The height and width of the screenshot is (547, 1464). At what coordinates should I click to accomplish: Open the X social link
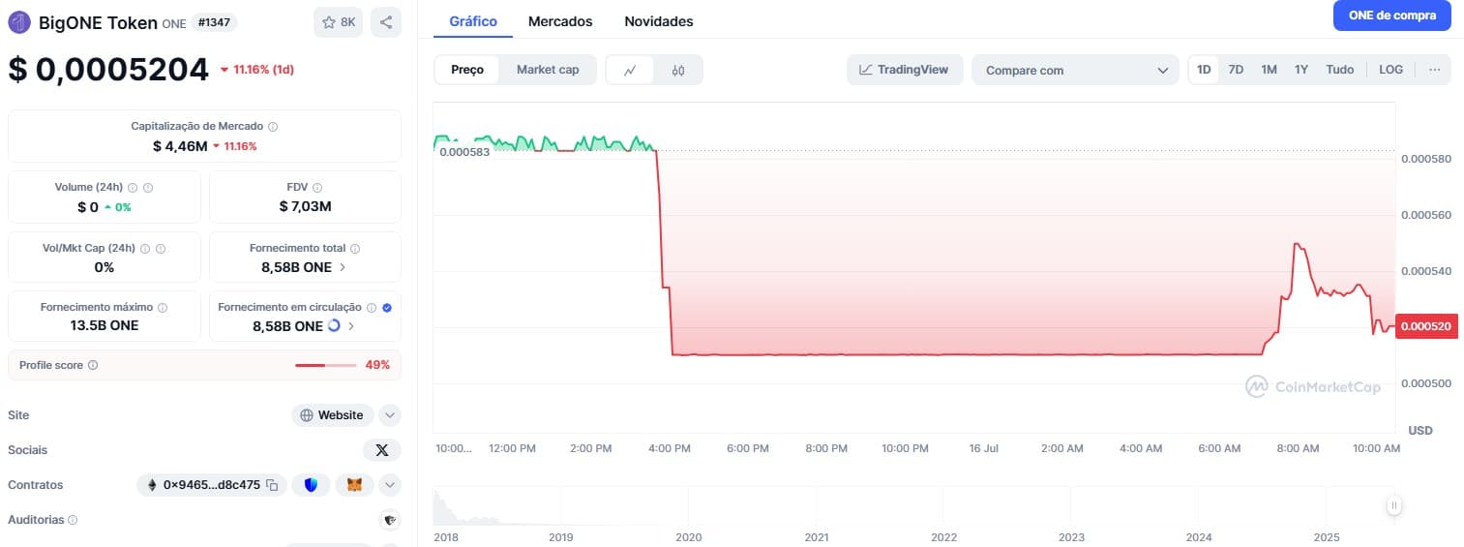click(x=381, y=449)
